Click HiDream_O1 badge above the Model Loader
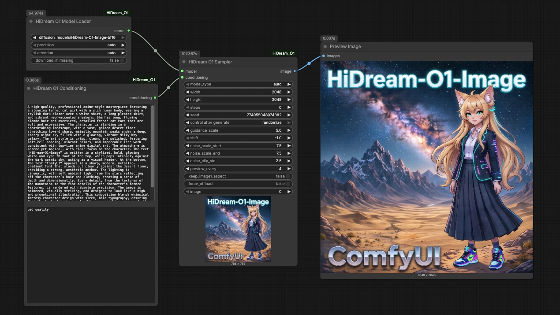This screenshot has height=315, width=560. click(x=117, y=13)
